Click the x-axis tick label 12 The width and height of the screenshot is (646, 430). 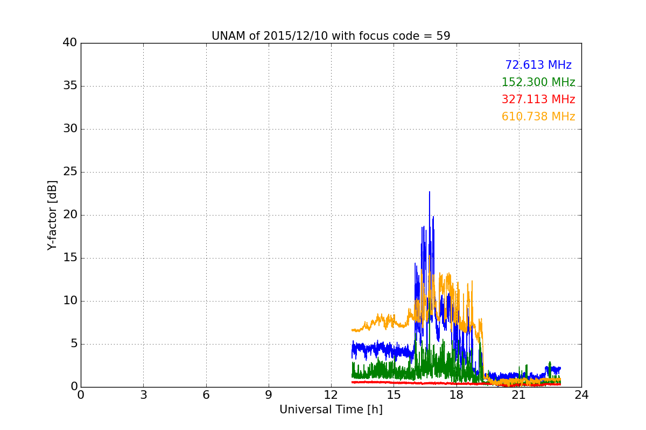coord(331,395)
